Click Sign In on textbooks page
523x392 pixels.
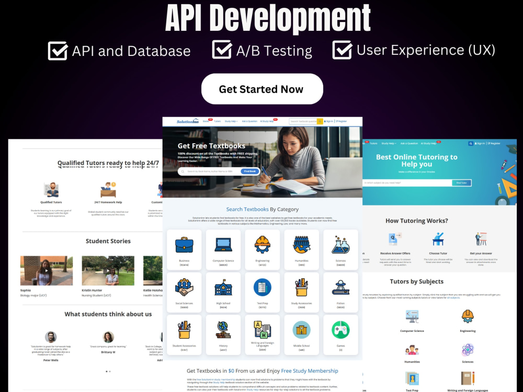(329, 121)
